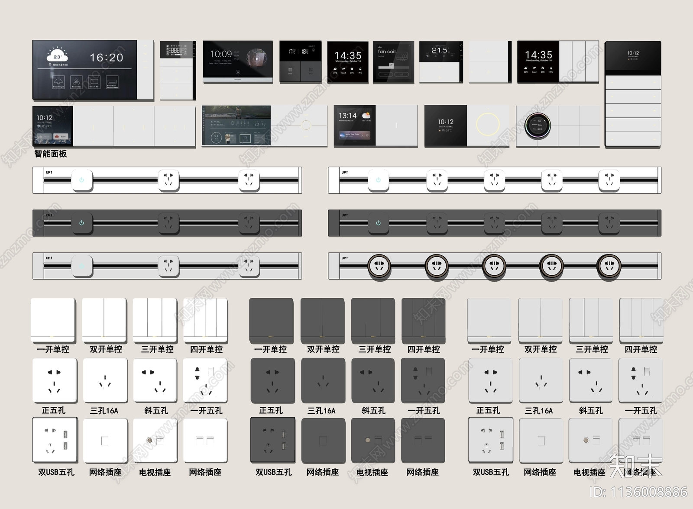This screenshot has height=509, width=693.
Task: Select the dark gray dual-port 网络插座
Action: (x=423, y=440)
